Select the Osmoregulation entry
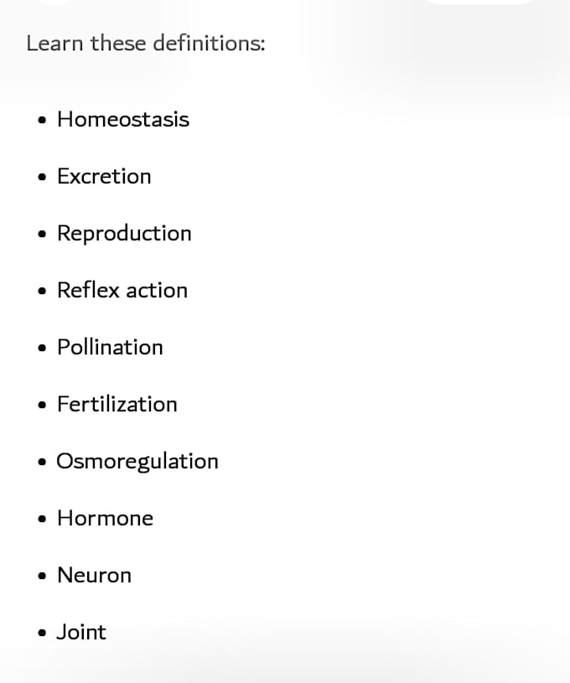Screen dimensions: 570x683 pyautogui.click(x=137, y=462)
